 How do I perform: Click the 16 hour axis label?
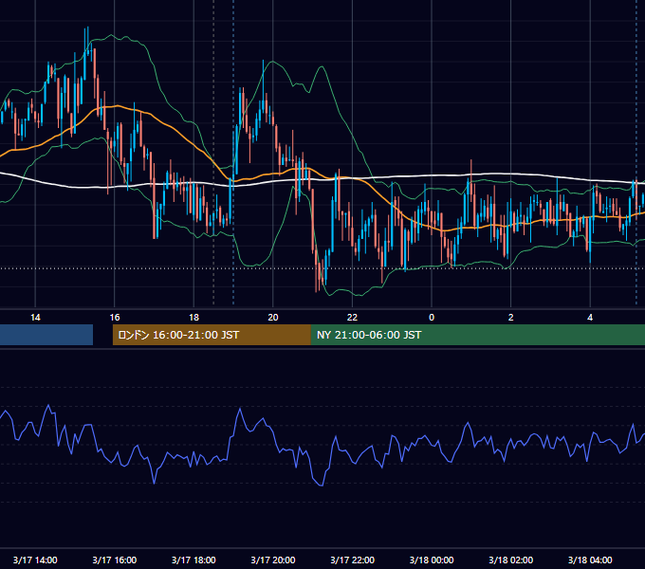(115, 318)
